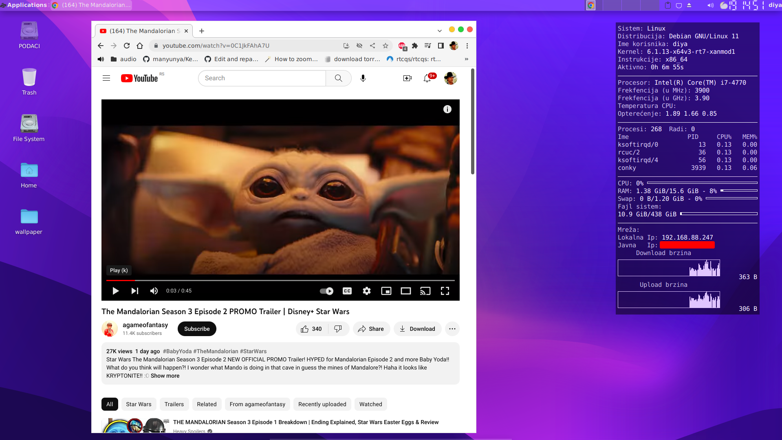The height and width of the screenshot is (440, 782).
Task: Open Trash desktop icon
Action: 29,82
